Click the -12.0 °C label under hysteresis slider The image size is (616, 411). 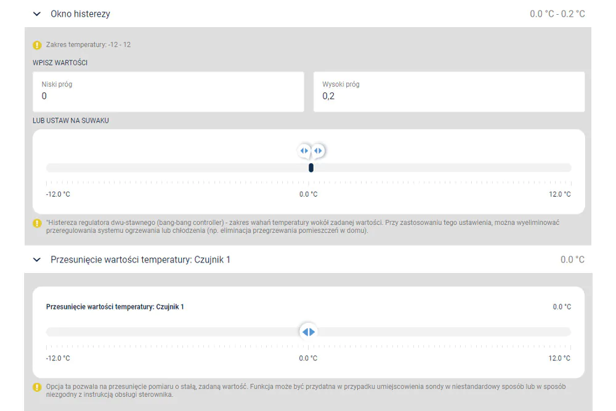pyautogui.click(x=58, y=194)
